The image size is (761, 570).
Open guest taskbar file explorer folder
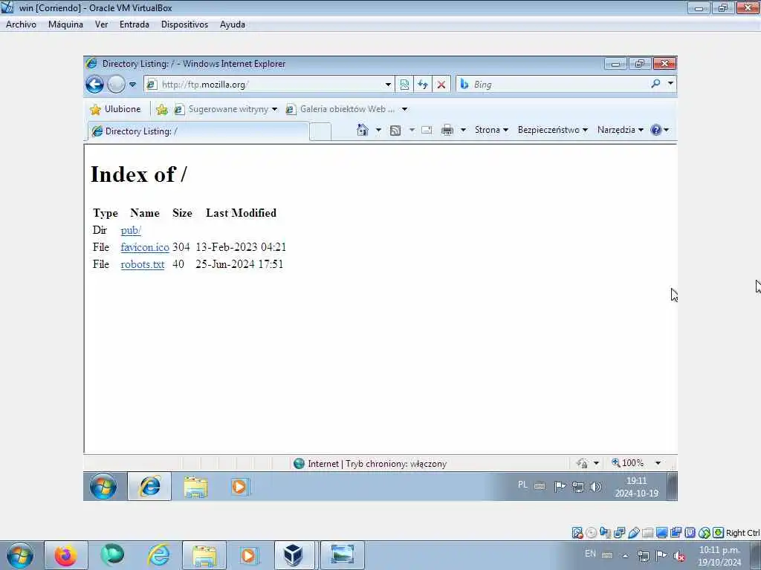point(195,486)
